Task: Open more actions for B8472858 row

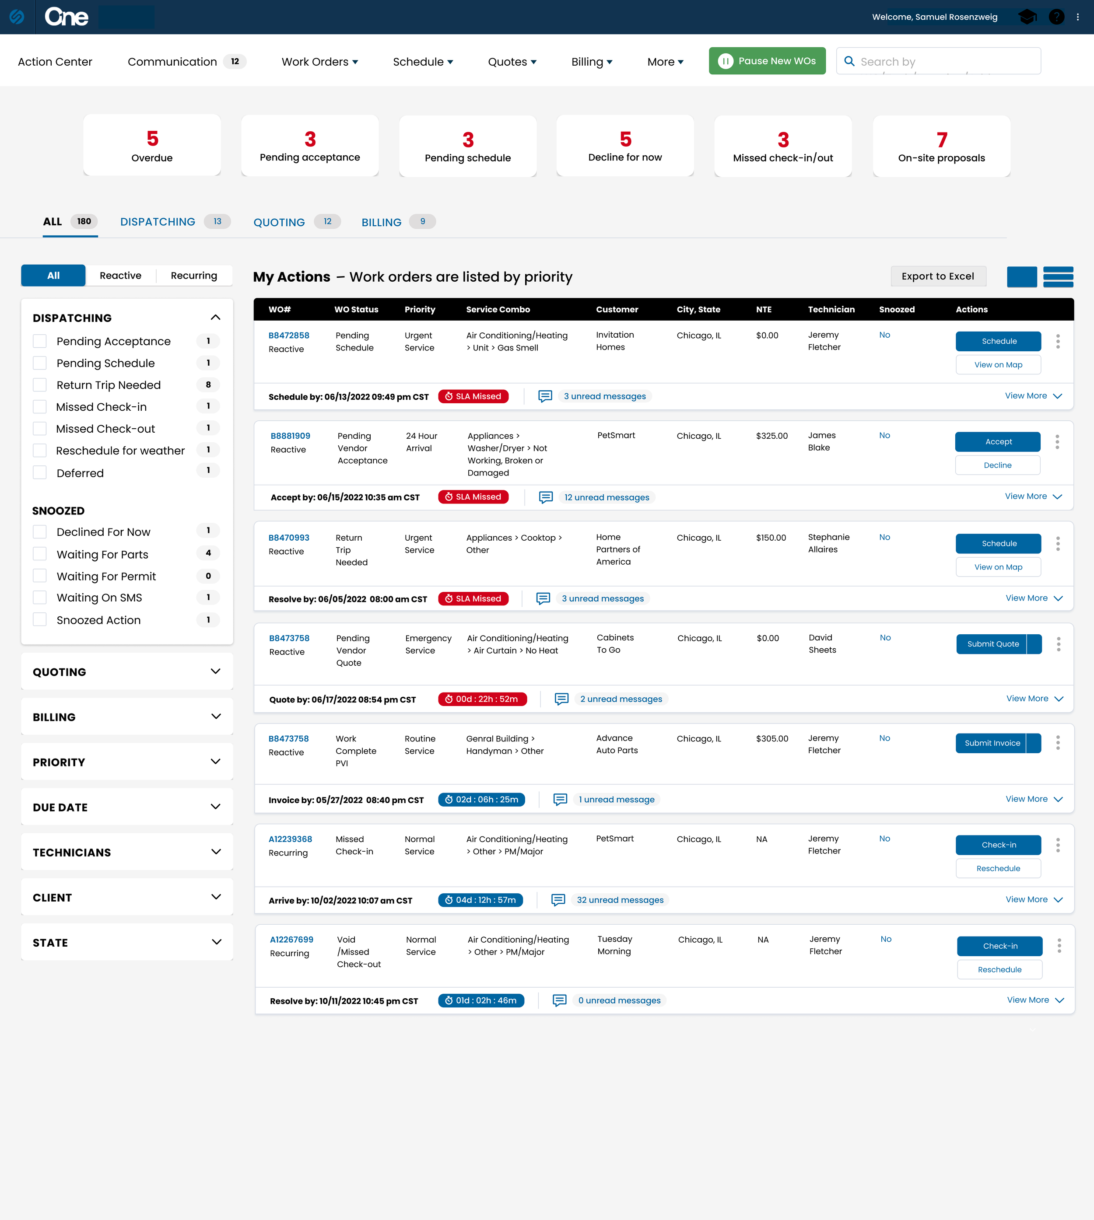Action: [x=1058, y=341]
